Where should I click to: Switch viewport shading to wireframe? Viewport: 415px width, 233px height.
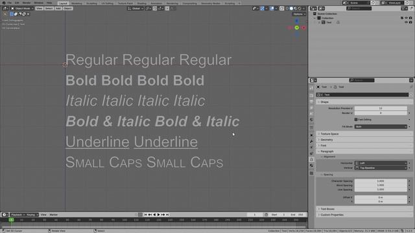287,8
